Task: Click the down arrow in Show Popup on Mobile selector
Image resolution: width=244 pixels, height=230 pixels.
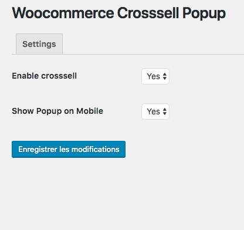Action: [165, 114]
